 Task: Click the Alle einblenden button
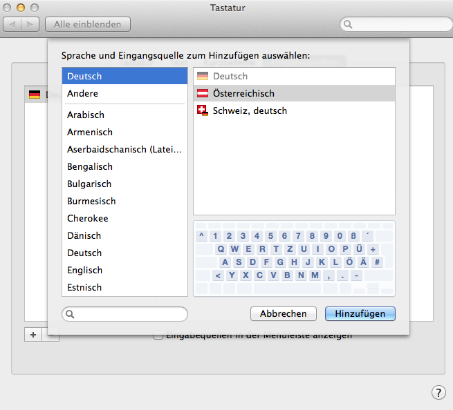(88, 25)
